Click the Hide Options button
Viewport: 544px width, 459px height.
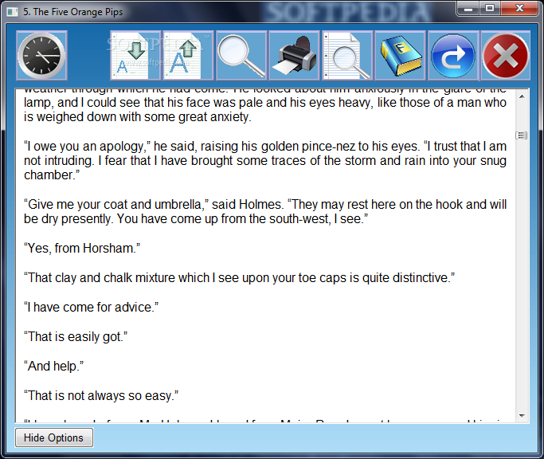pos(54,437)
